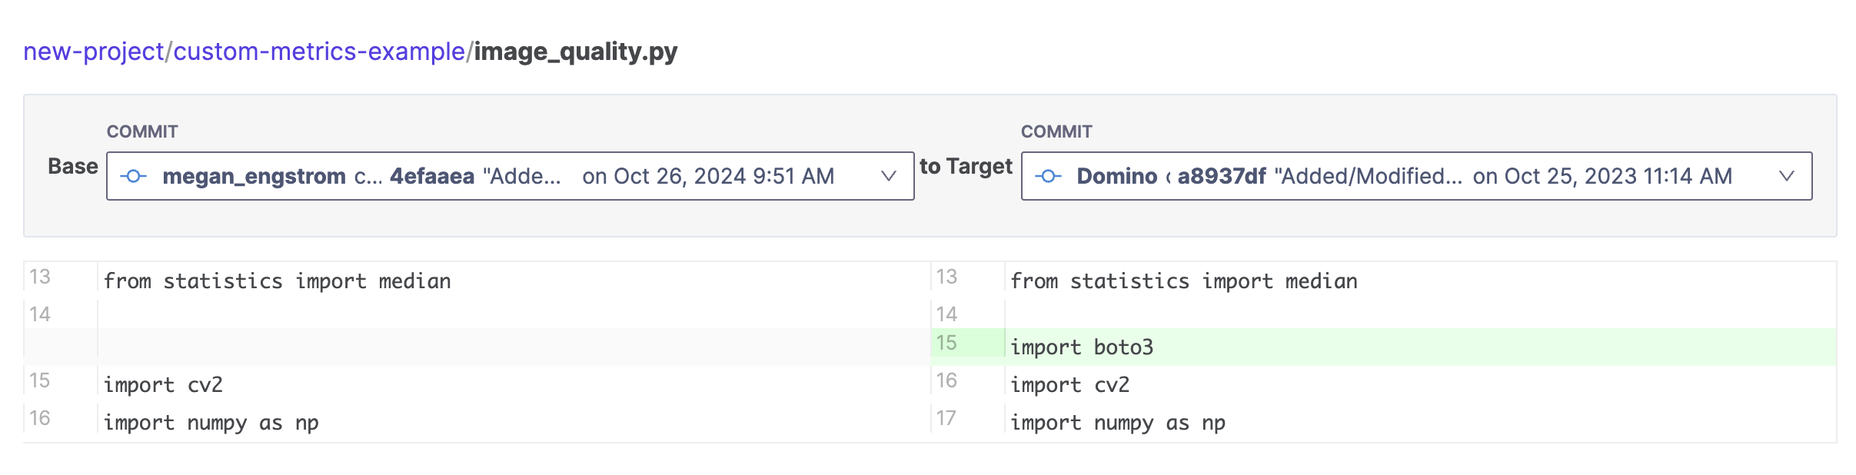
Task: Click the commit icon in Base dropdown
Action: click(x=134, y=176)
